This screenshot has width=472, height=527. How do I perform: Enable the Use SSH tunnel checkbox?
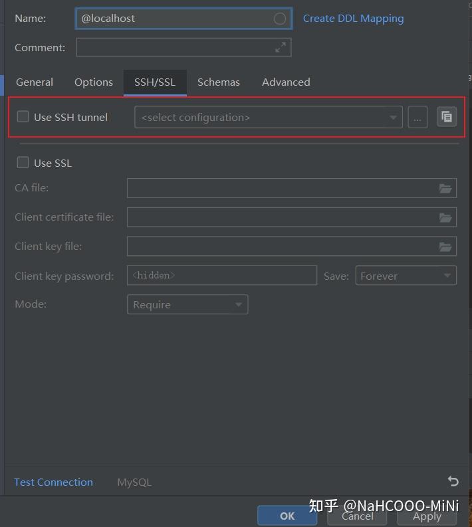tap(23, 117)
